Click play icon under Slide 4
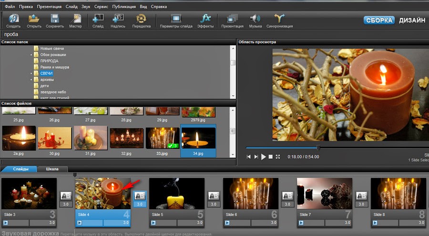The height and width of the screenshot is (236, 429). coord(79,223)
